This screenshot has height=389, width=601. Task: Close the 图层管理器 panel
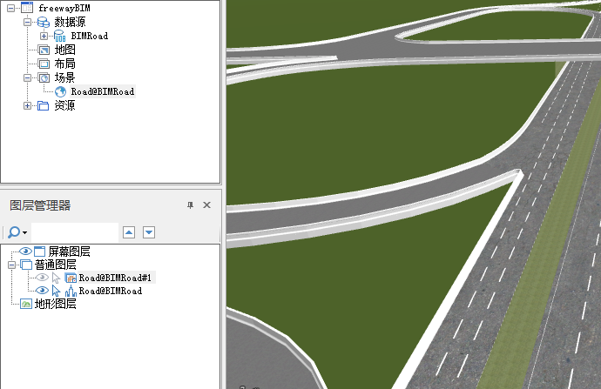coord(207,205)
